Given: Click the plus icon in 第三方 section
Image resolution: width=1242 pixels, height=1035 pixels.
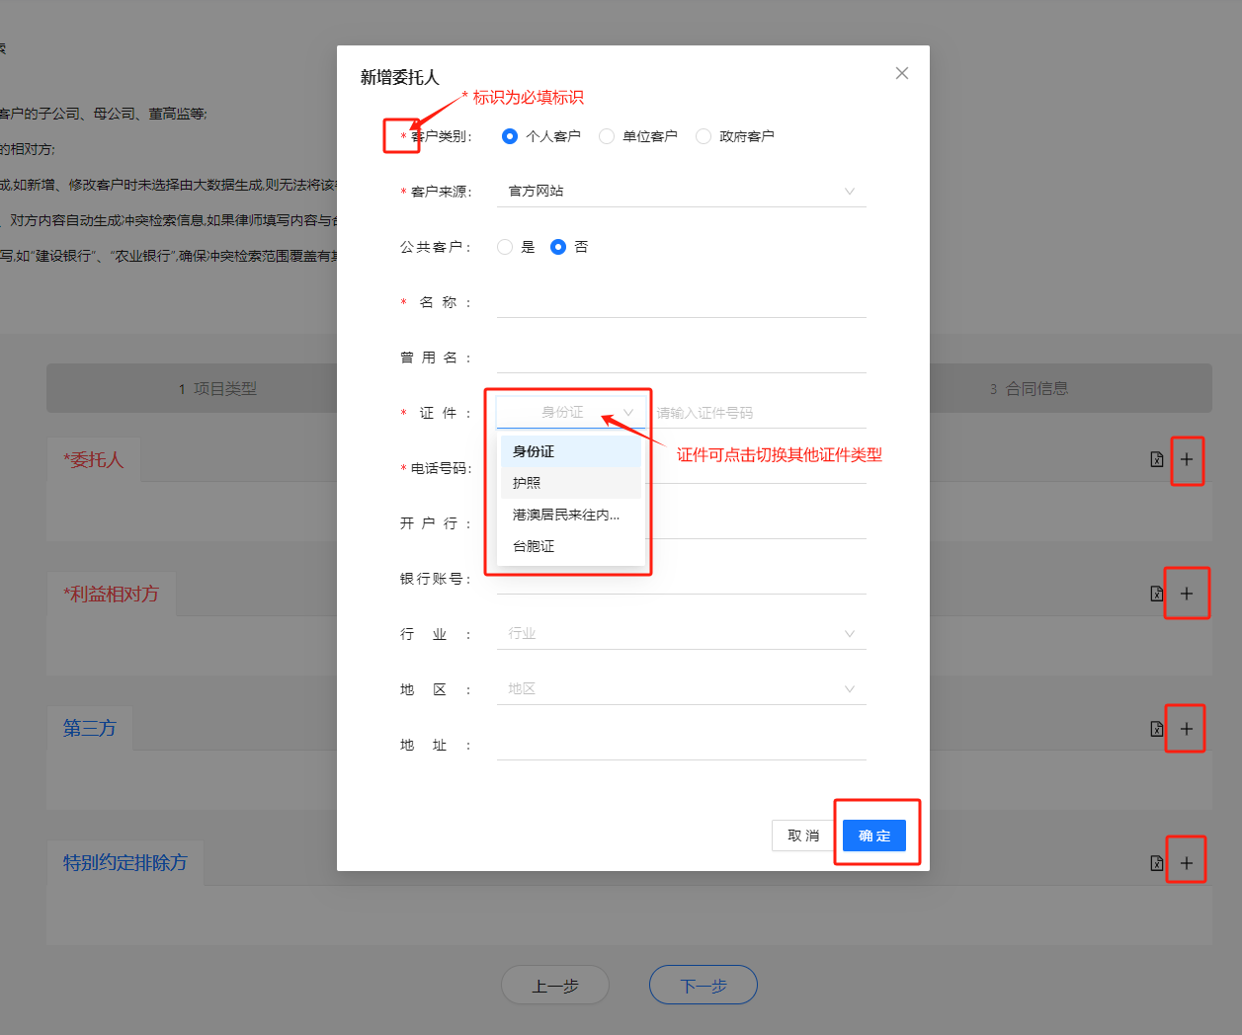Looking at the screenshot, I should (x=1187, y=729).
